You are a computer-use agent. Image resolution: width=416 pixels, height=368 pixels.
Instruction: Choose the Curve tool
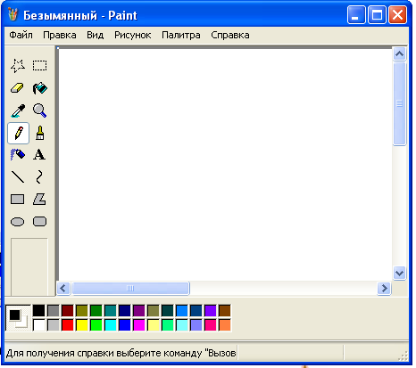(x=39, y=177)
